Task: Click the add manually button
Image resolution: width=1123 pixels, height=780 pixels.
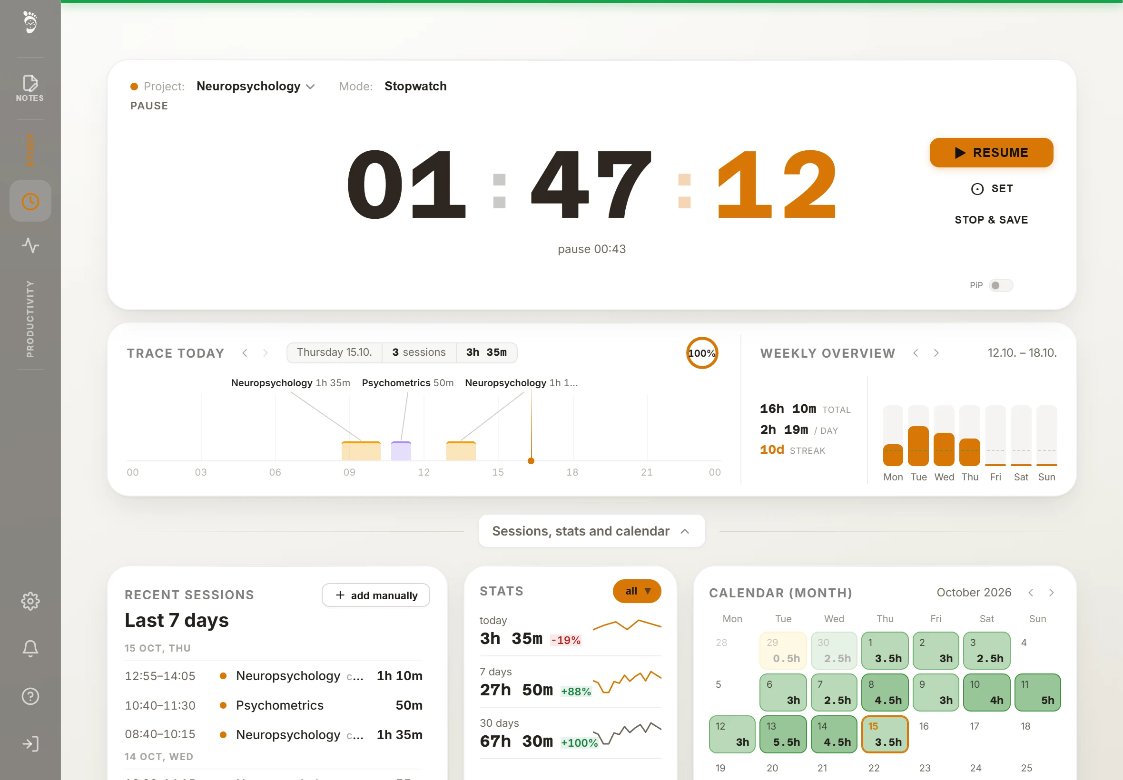Action: pyautogui.click(x=375, y=595)
